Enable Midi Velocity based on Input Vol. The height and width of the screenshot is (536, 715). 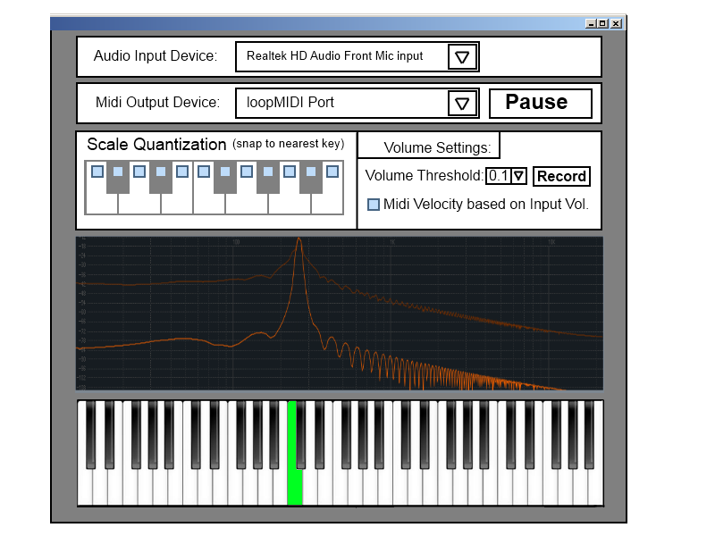pos(374,205)
